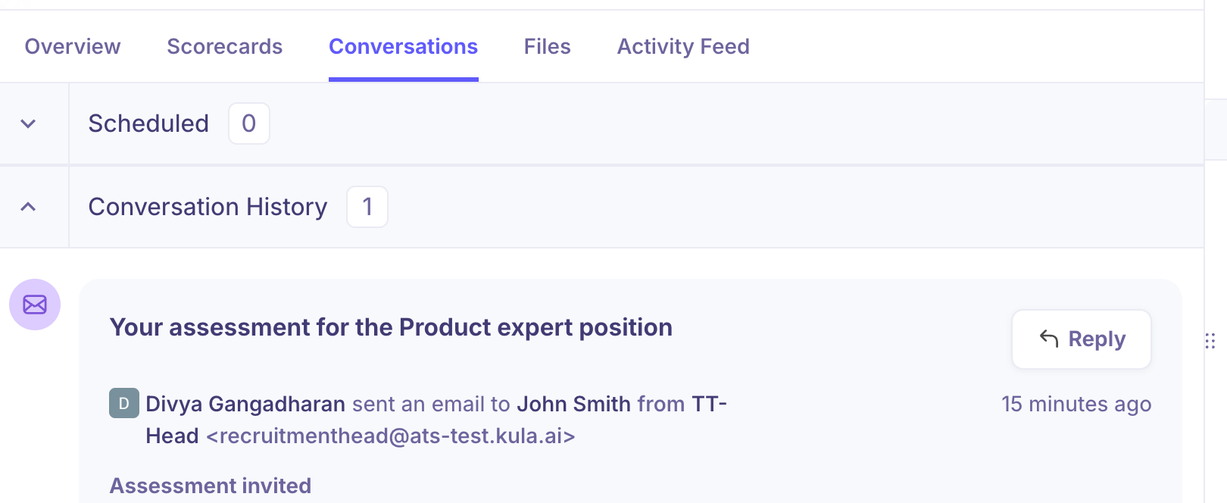Click the reply arrow icon
This screenshot has width=1227, height=503.
pyautogui.click(x=1049, y=339)
